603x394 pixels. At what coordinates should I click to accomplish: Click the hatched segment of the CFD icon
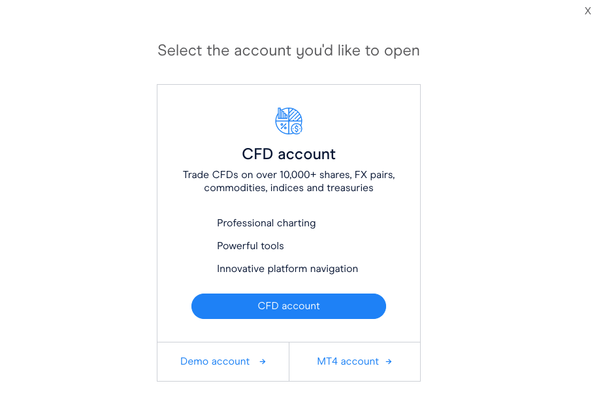295,115
